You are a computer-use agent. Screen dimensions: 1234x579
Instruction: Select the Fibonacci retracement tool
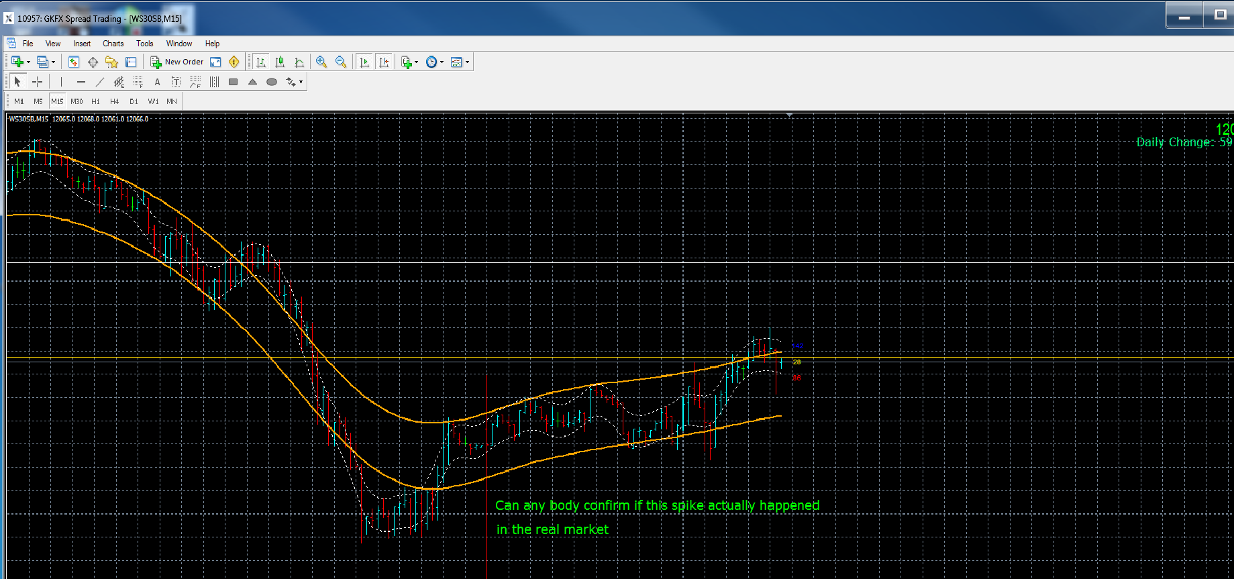coord(138,82)
